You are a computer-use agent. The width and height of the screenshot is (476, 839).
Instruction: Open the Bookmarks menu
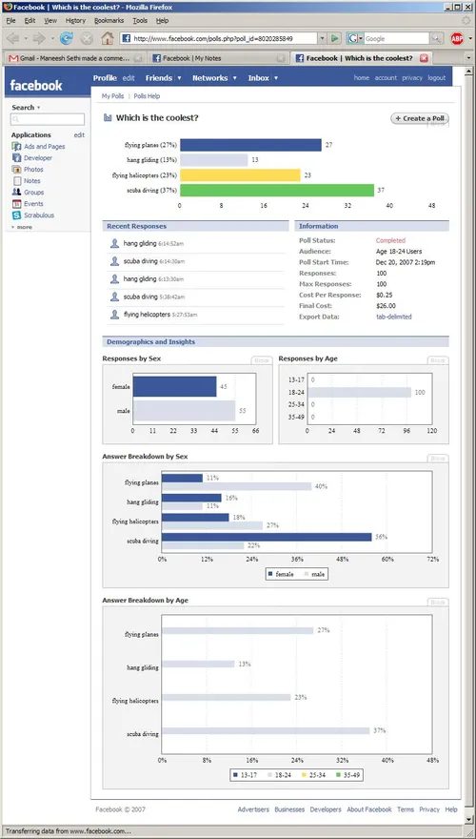coord(109,20)
